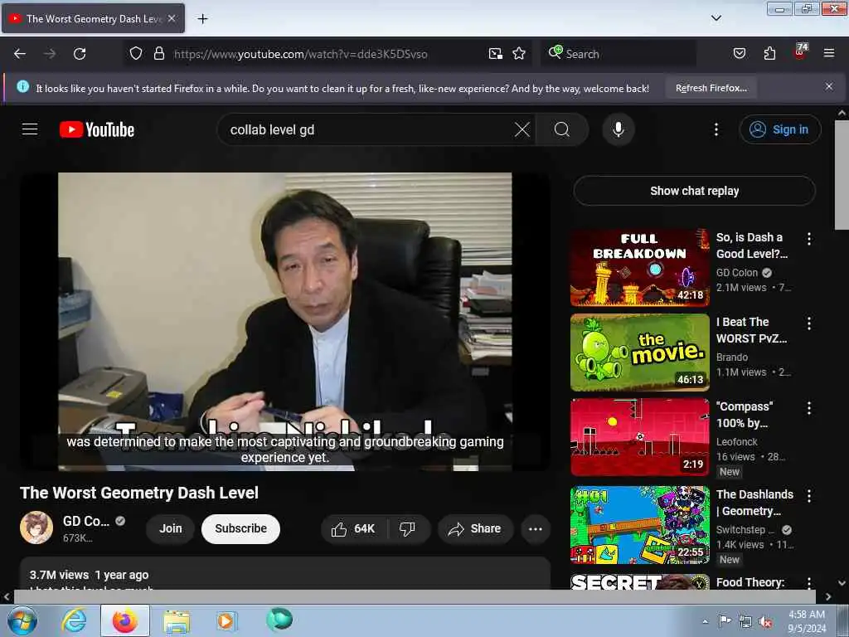The image size is (849, 637).
Task: Show hidden system tray icons
Action: point(705,621)
